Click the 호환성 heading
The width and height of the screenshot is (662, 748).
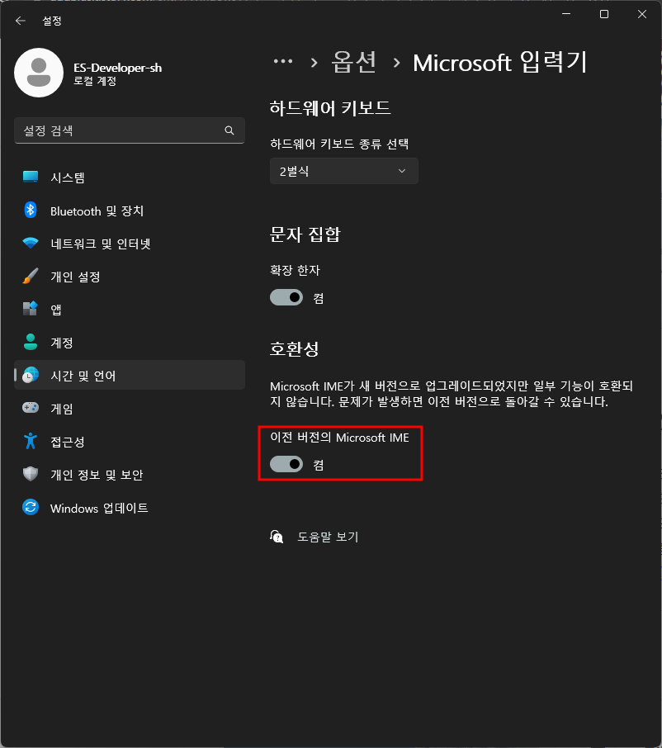(295, 348)
